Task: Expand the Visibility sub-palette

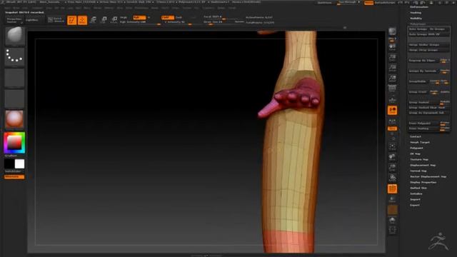Action: point(416,19)
